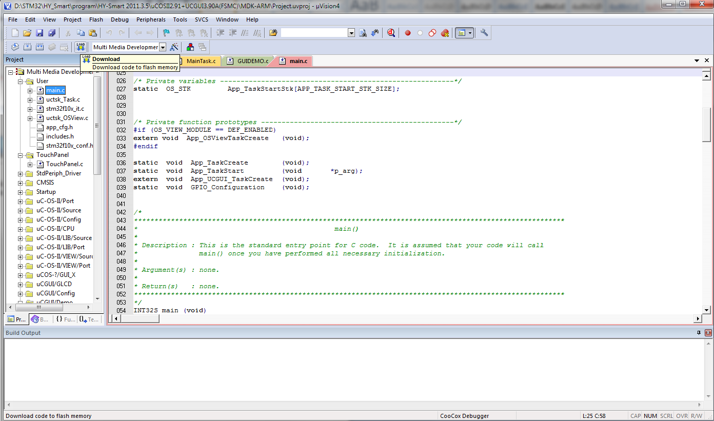714x421 pixels.
Task: Paste from clipboard icon
Action: click(x=93, y=33)
